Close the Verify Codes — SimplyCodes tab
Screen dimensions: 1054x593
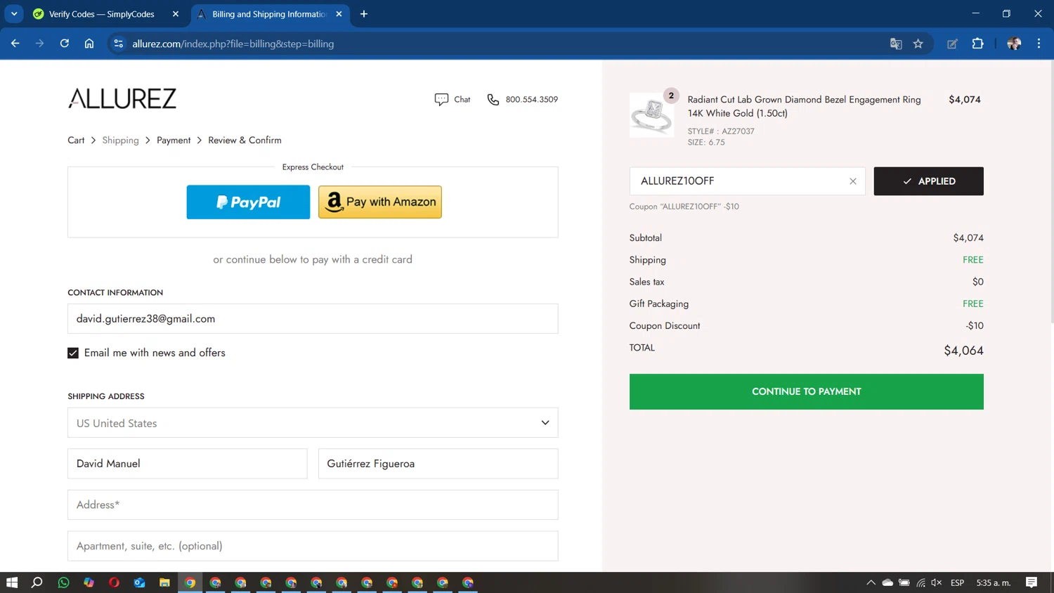[x=176, y=14]
